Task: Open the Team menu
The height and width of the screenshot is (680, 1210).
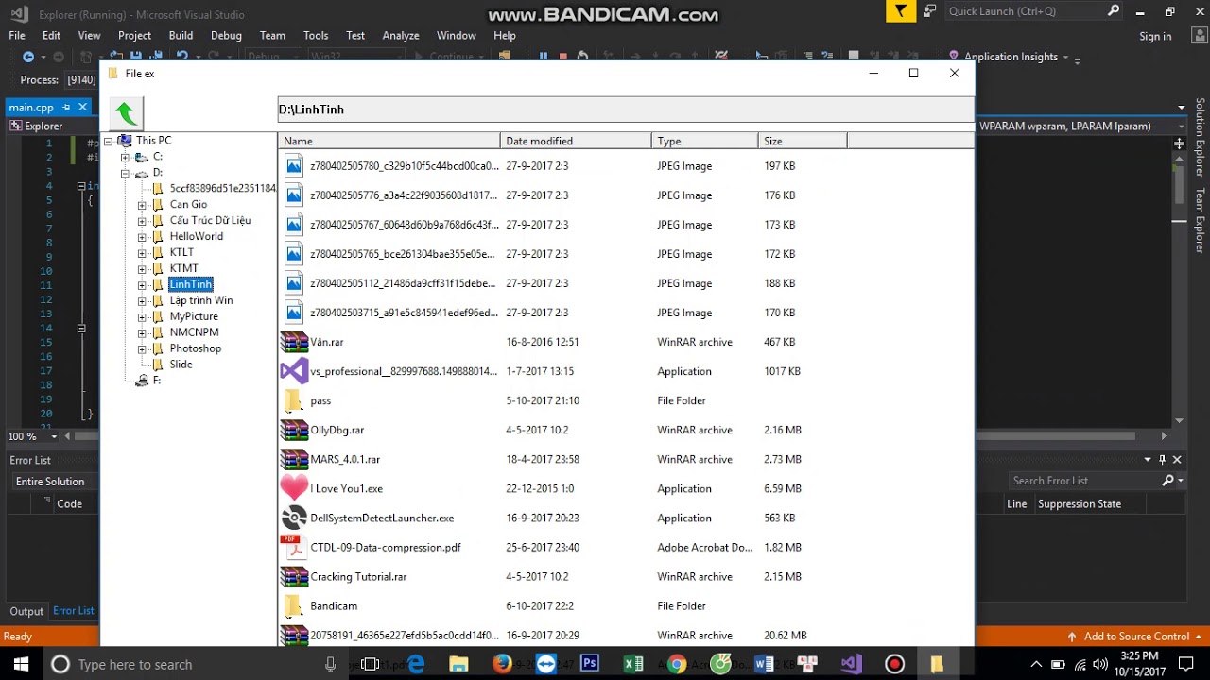Action: pos(272,35)
